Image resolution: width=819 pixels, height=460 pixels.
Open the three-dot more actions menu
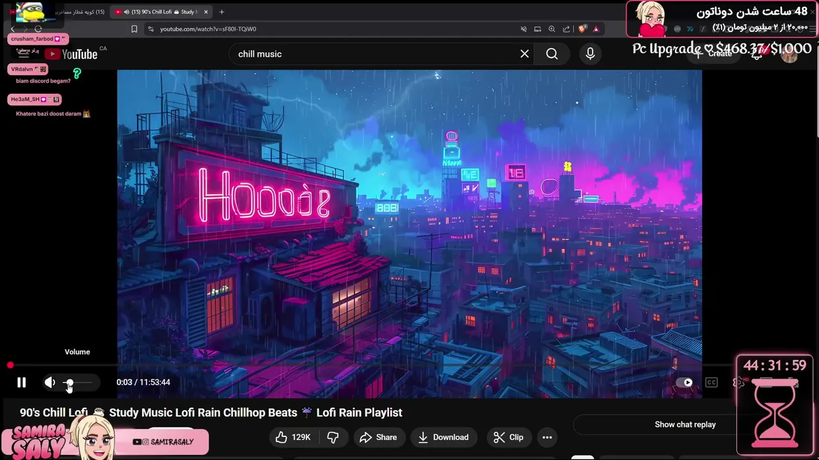tap(547, 437)
